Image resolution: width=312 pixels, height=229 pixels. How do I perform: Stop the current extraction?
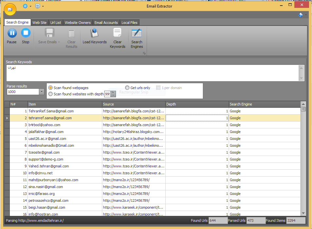tap(26, 36)
